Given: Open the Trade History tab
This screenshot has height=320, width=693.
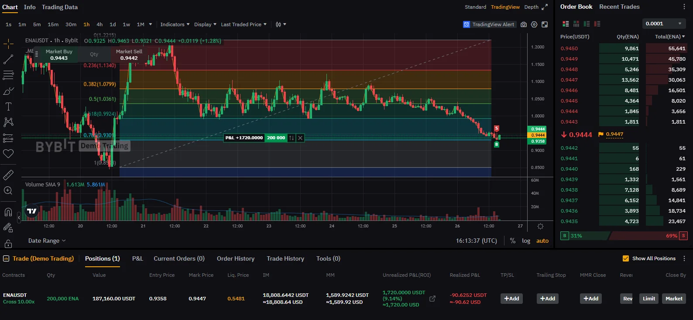Looking at the screenshot, I should tap(285, 258).
